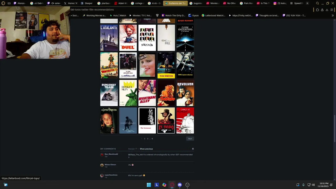
Task: Switch to the muted Twitch salee tab
Action: click(x=54, y=3)
